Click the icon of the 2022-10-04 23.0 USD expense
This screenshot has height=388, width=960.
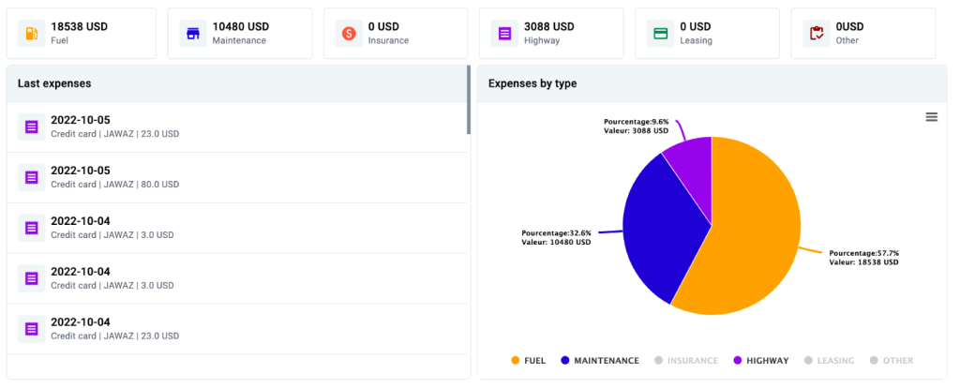32,329
